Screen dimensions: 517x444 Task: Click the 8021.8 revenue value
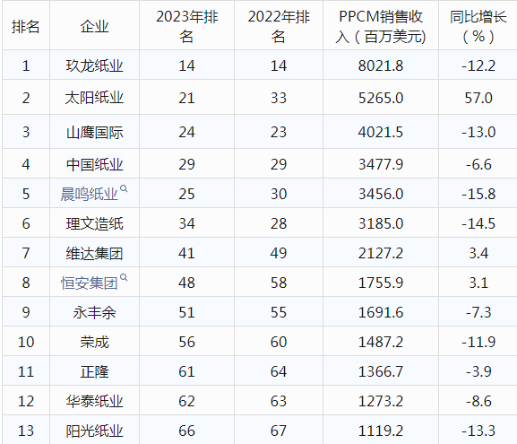381,65
